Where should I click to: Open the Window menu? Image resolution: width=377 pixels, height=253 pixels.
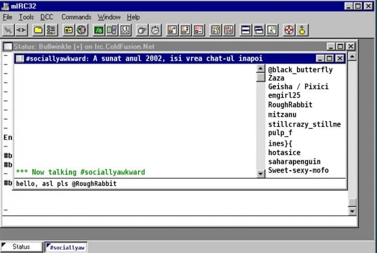(109, 17)
